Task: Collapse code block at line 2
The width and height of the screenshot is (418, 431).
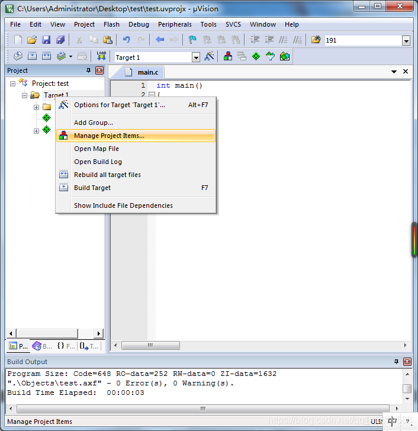Action: (x=152, y=95)
